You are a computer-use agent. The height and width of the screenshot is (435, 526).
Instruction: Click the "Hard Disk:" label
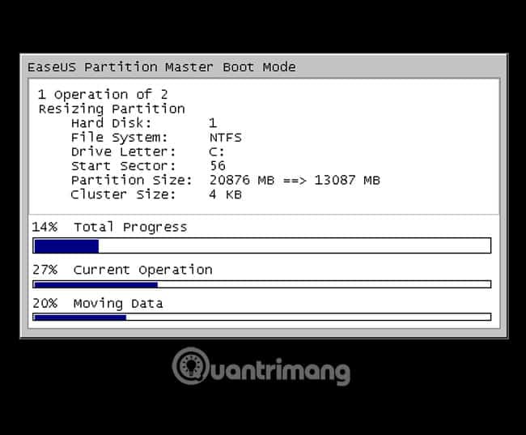point(112,123)
